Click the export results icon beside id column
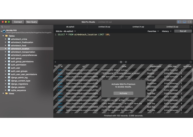Image resolution: width=193 pixels, height=137 pixels. click(x=55, y=66)
